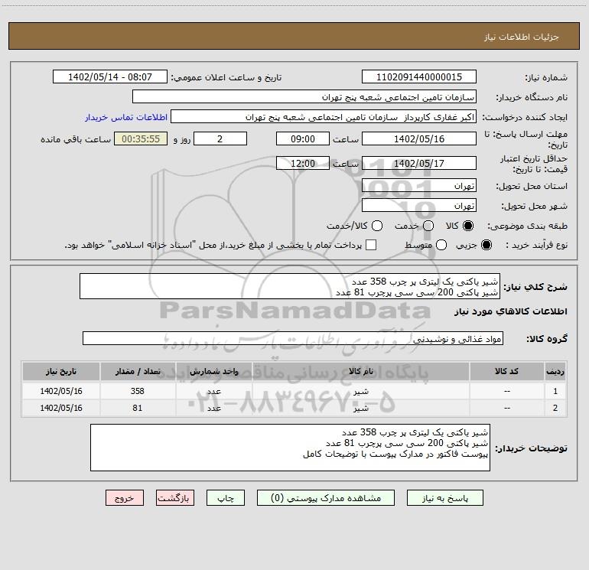The width and height of the screenshot is (589, 570).
Task: Click the توضیحات خریدار text area
Action: (x=290, y=448)
